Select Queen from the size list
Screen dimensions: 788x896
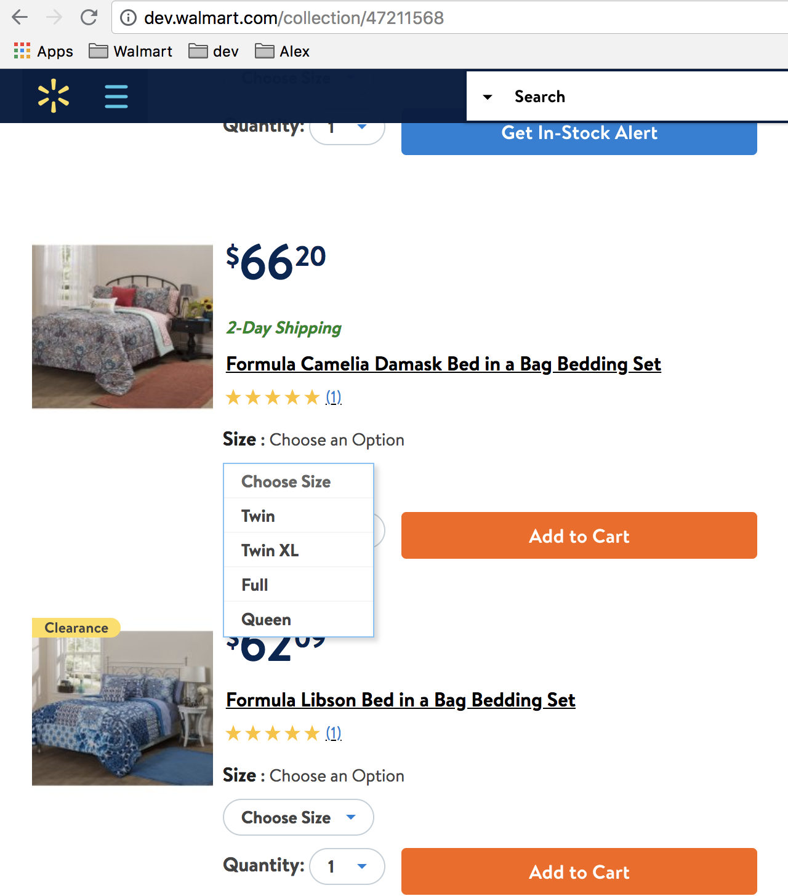point(267,619)
